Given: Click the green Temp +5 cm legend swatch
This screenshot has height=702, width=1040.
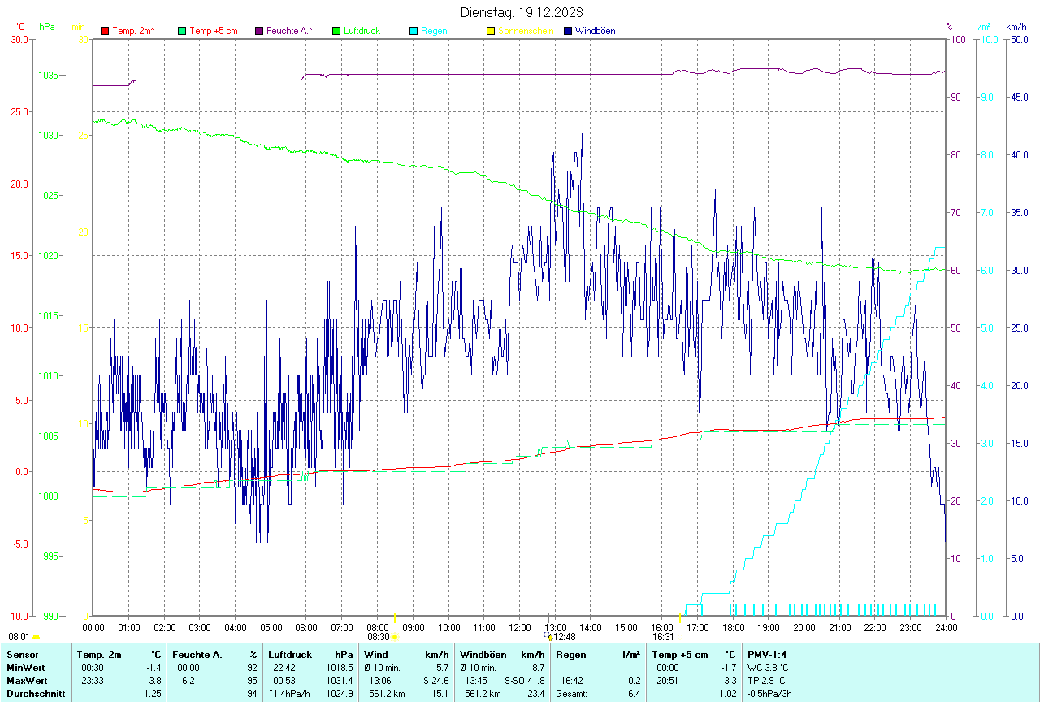Looking at the screenshot, I should 182,31.
